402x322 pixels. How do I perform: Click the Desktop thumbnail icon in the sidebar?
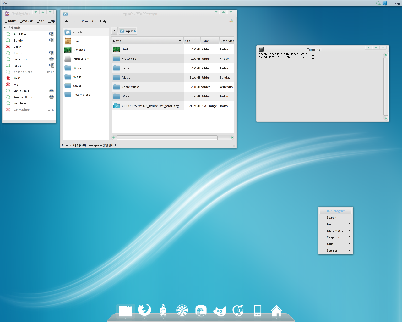68,50
